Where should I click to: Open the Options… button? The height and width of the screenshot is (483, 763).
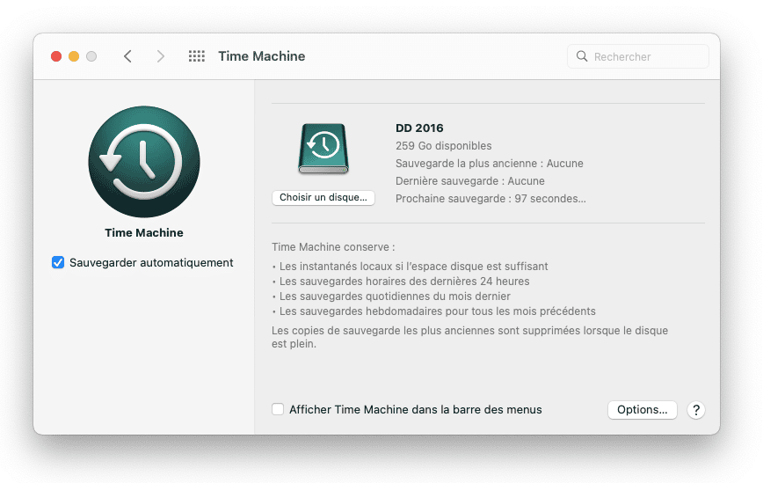(x=643, y=410)
